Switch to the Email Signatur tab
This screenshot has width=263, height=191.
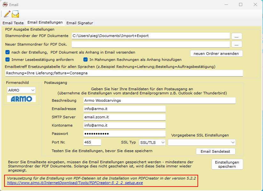[80, 23]
